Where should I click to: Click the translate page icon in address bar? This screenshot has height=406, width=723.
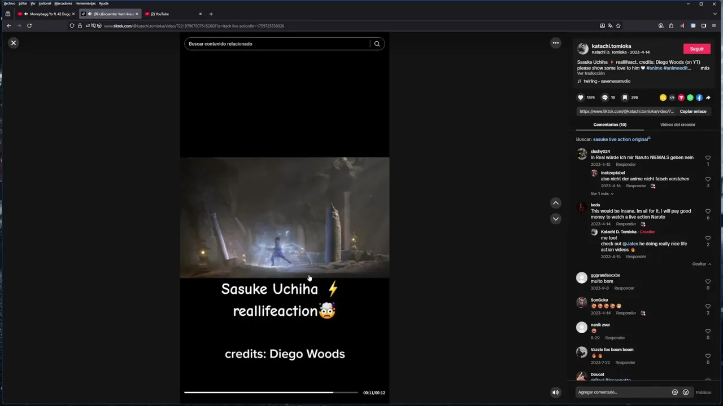tap(610, 26)
